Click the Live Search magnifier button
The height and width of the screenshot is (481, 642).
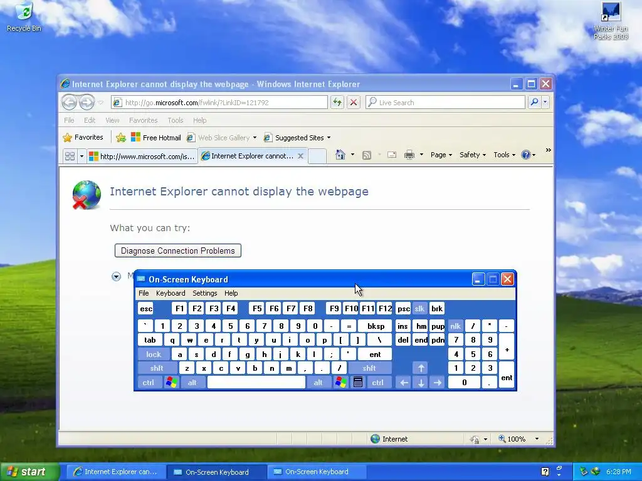click(x=534, y=102)
